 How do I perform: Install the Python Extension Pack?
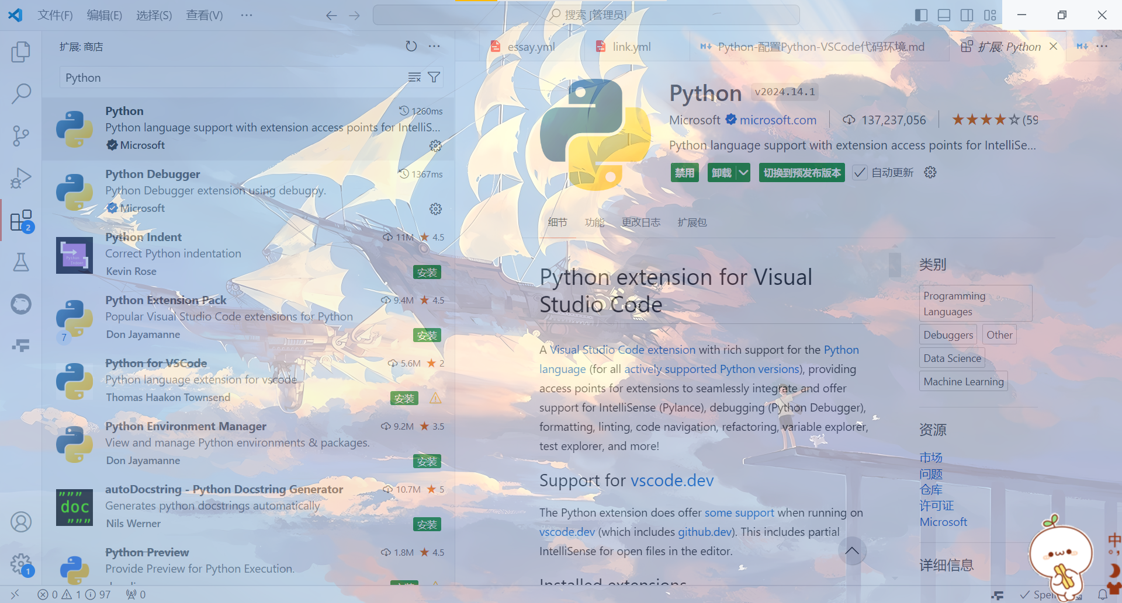tap(427, 336)
